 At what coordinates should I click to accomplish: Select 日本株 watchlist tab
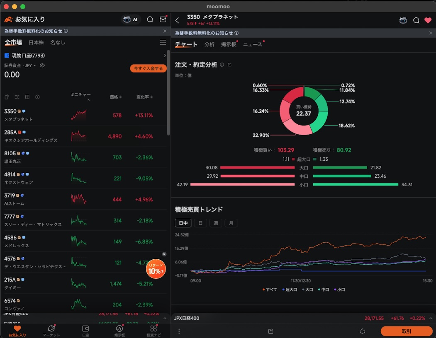click(36, 43)
